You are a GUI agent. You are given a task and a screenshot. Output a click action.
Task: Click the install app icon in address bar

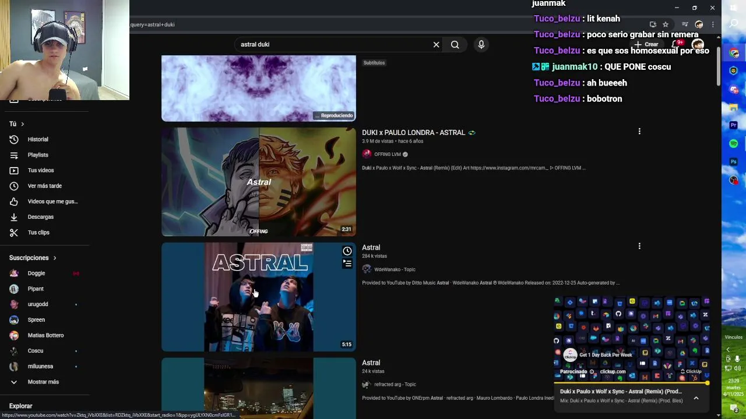pyautogui.click(x=653, y=24)
